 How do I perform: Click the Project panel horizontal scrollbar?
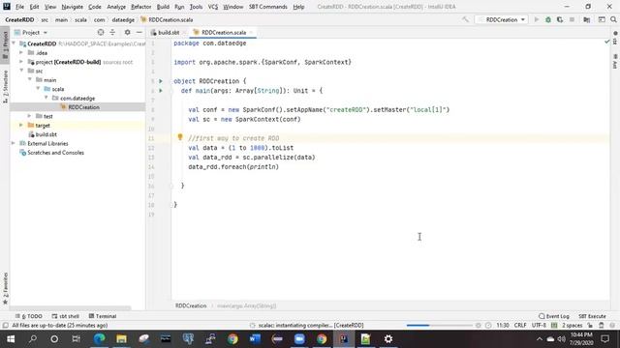(x=71, y=308)
